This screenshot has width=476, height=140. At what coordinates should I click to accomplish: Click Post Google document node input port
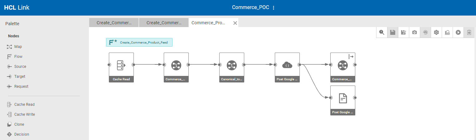(x=331, y=98)
